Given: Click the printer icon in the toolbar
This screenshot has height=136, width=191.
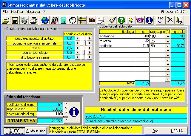Looking at the screenshot, I should (x=34, y=20).
